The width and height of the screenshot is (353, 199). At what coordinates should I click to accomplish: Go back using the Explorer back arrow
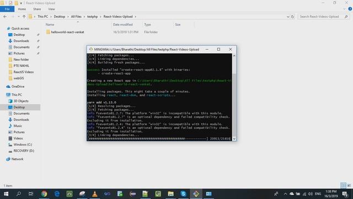tap(5, 17)
